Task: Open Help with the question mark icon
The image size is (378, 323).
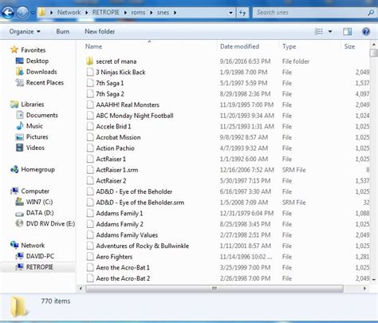Action: 366,31
